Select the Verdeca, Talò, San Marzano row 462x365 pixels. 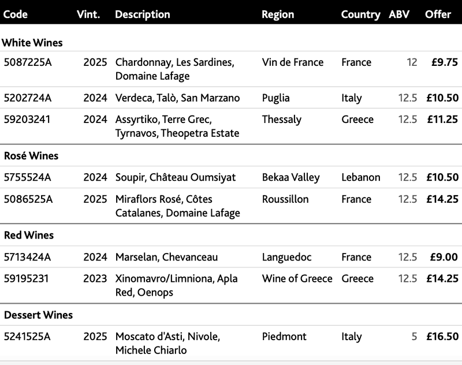pyautogui.click(x=231, y=98)
